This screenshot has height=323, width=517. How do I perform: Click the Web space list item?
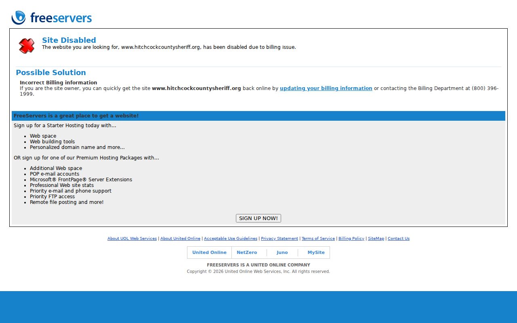[43, 136]
